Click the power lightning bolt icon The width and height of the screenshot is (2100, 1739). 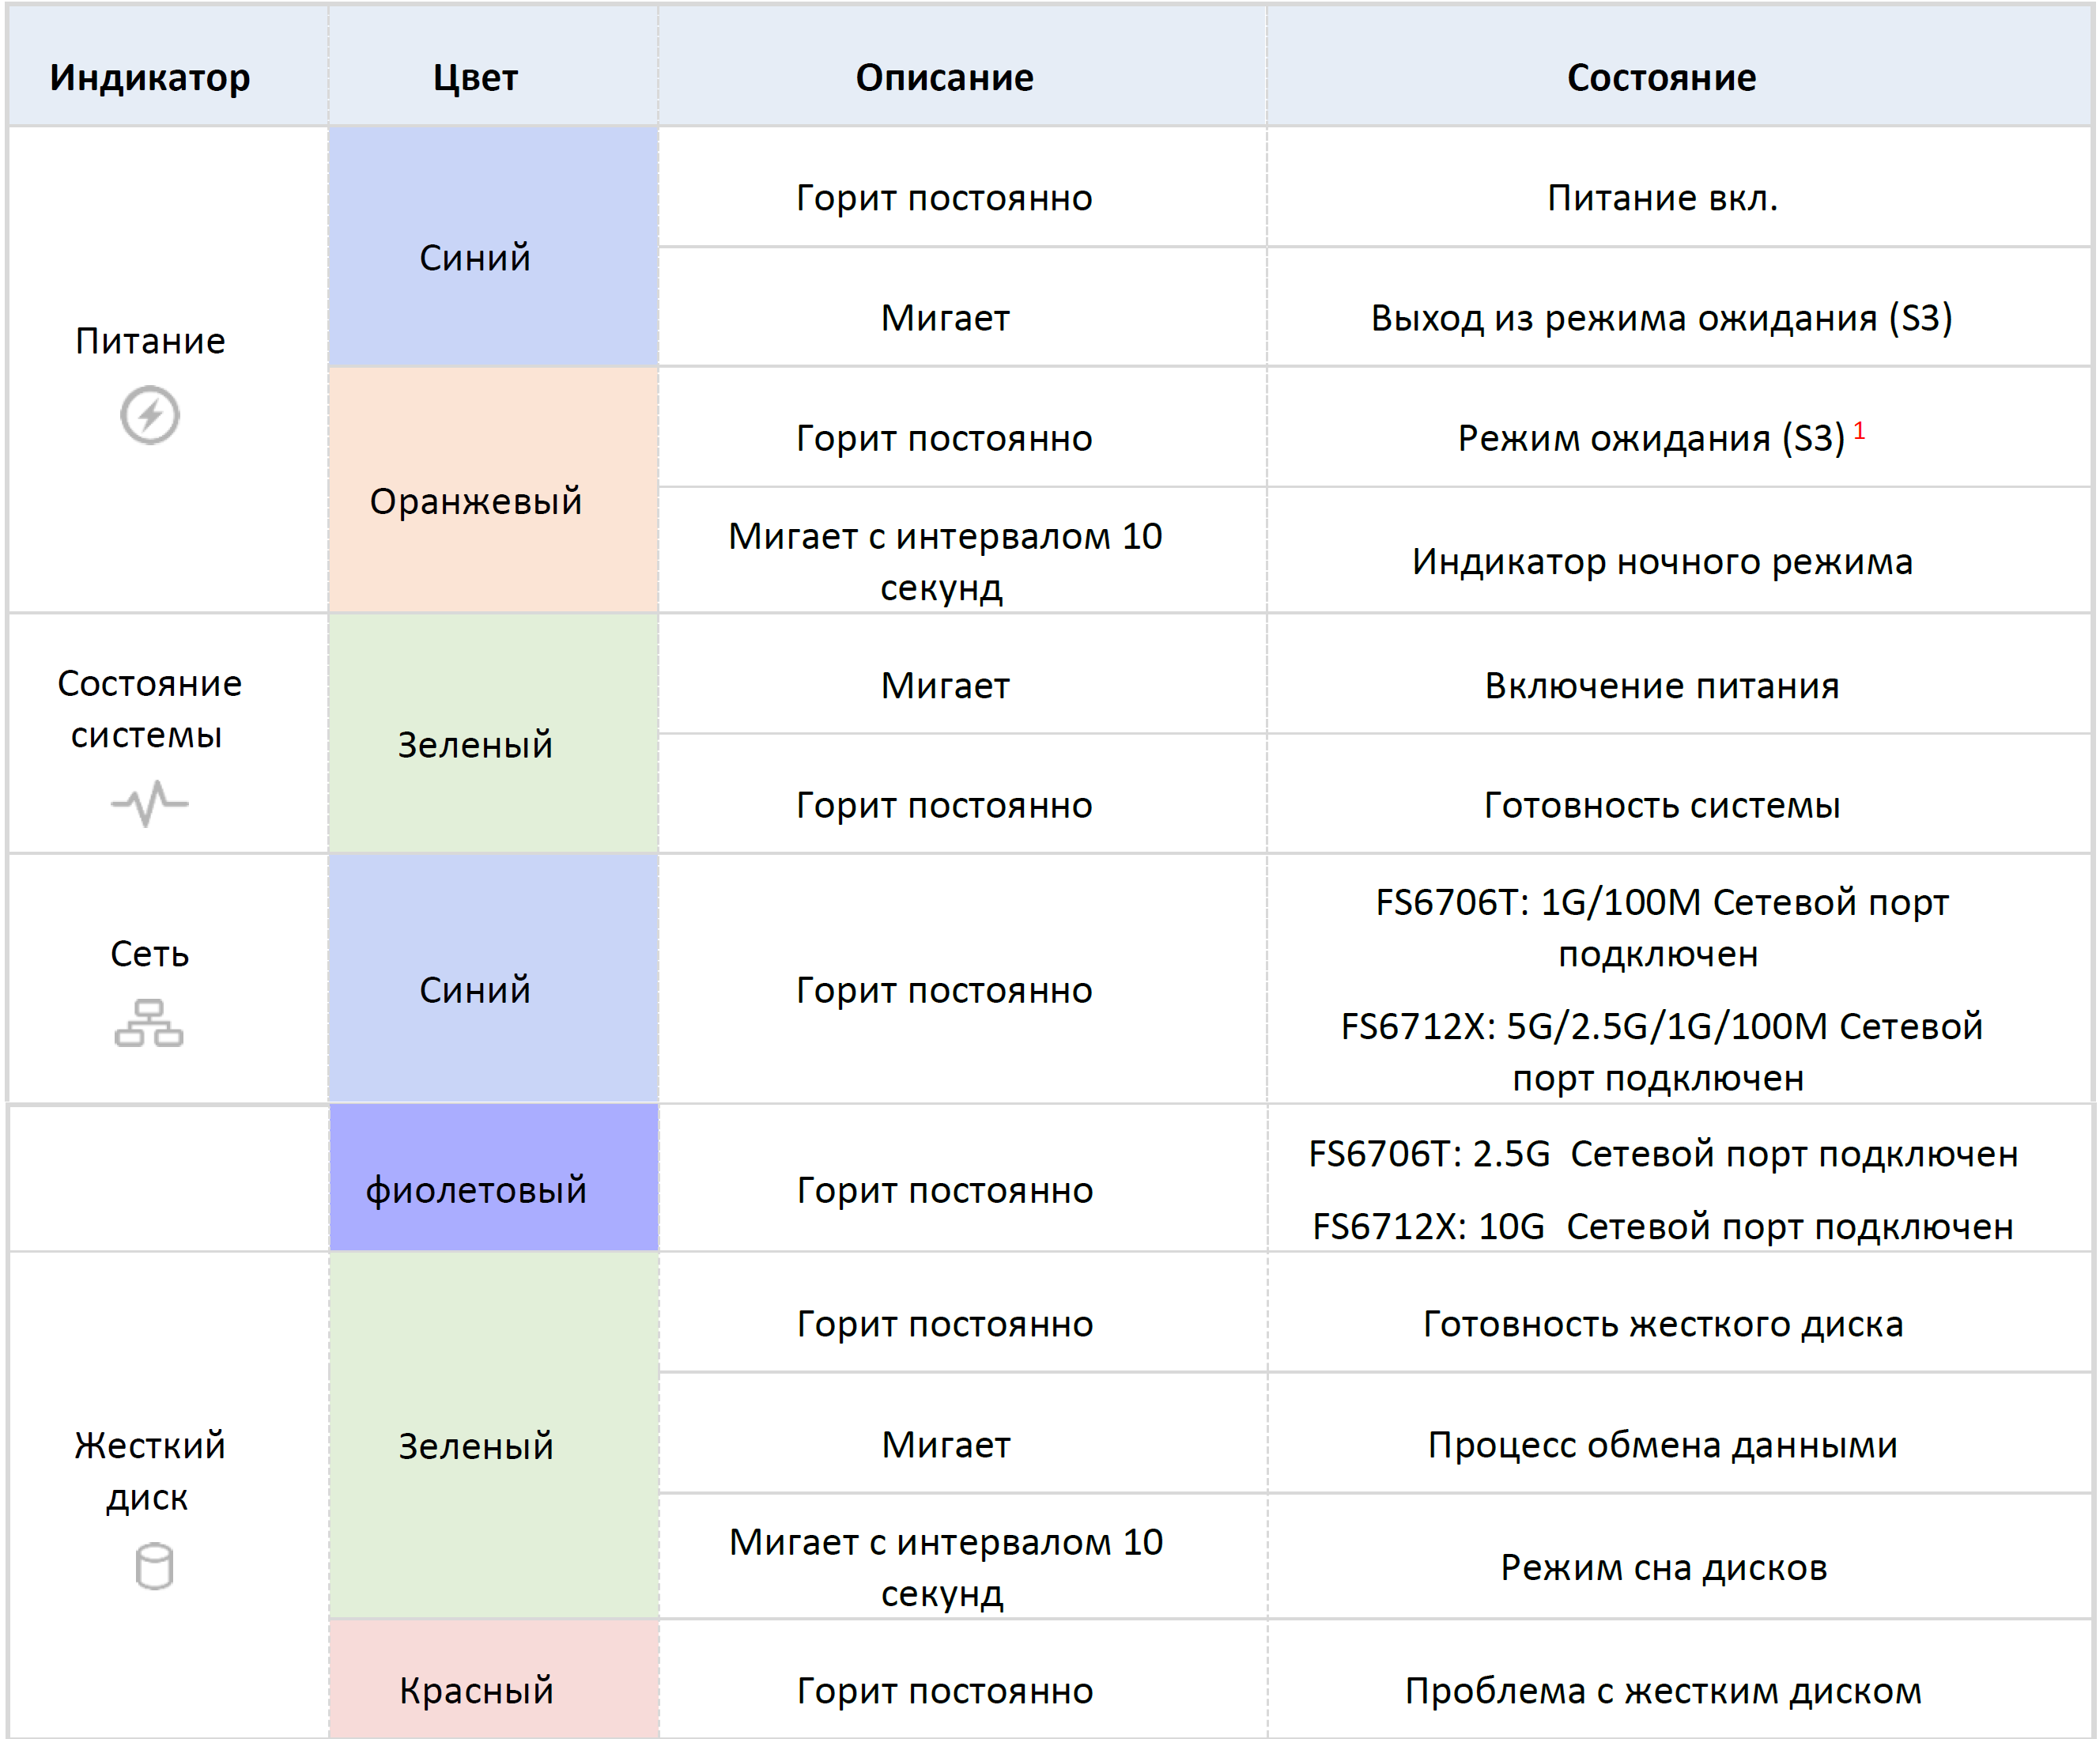click(150, 415)
